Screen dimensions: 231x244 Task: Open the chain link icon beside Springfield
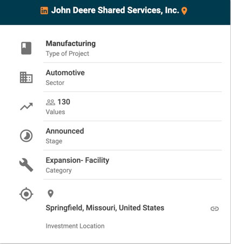tap(215, 209)
